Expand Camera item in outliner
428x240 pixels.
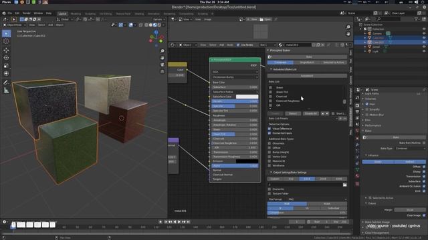(365, 33)
